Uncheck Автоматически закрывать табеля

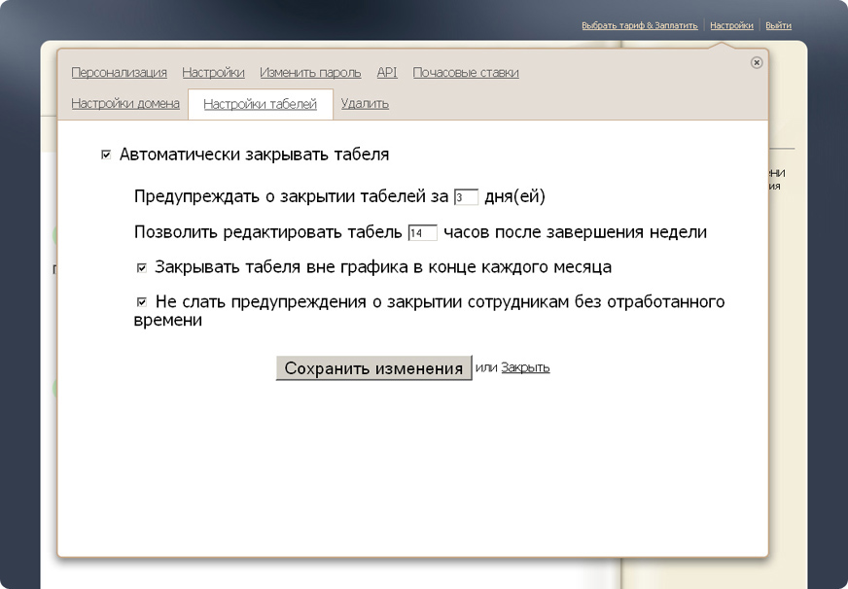pyautogui.click(x=105, y=153)
